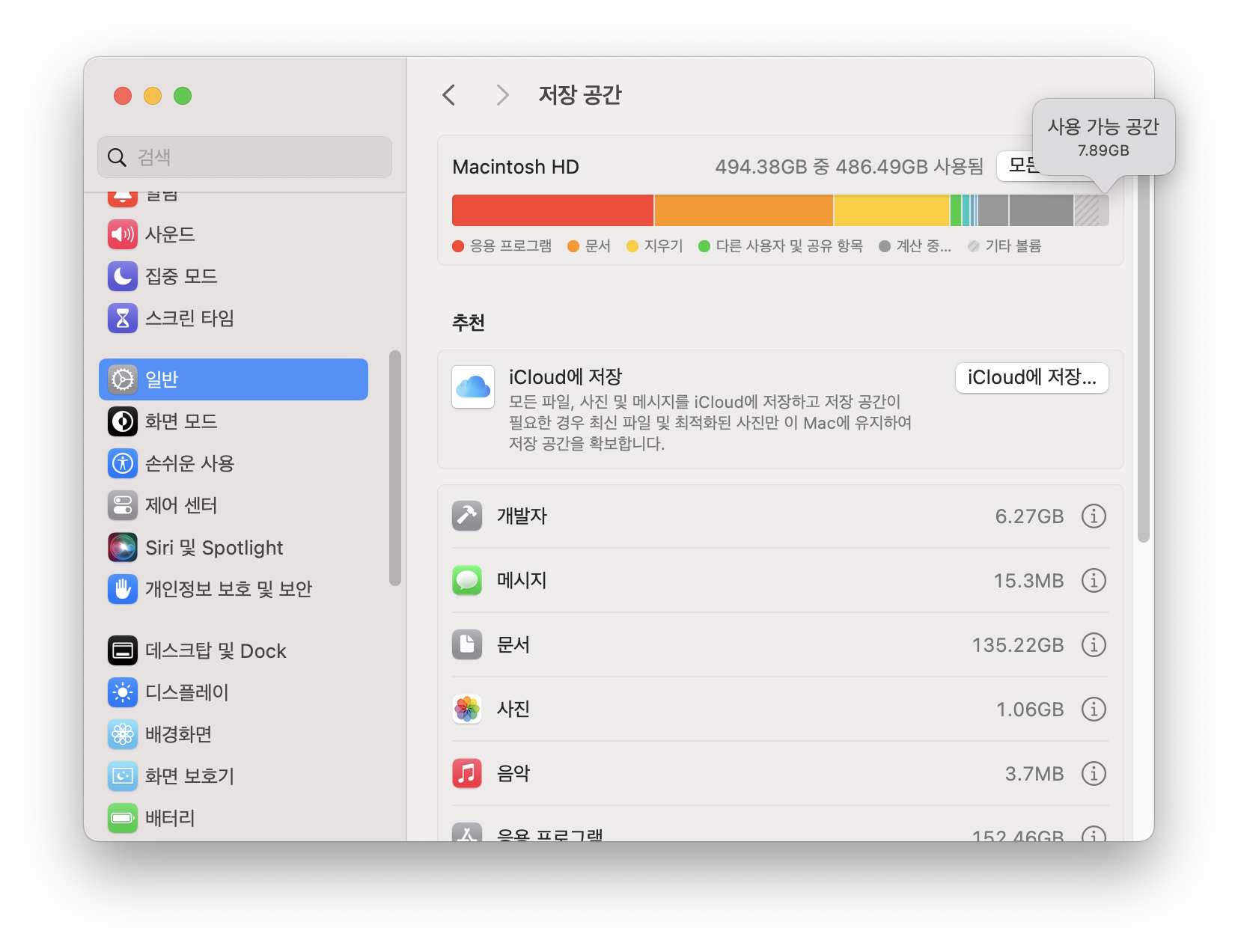Show info for 문서 135.22GB row
This screenshot has width=1238, height=952.
pos(1094,644)
